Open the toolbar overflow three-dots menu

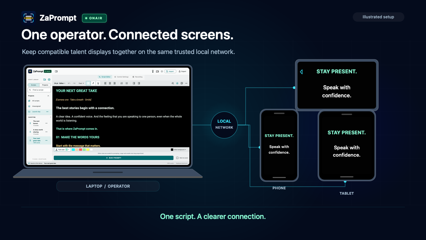pos(186,83)
